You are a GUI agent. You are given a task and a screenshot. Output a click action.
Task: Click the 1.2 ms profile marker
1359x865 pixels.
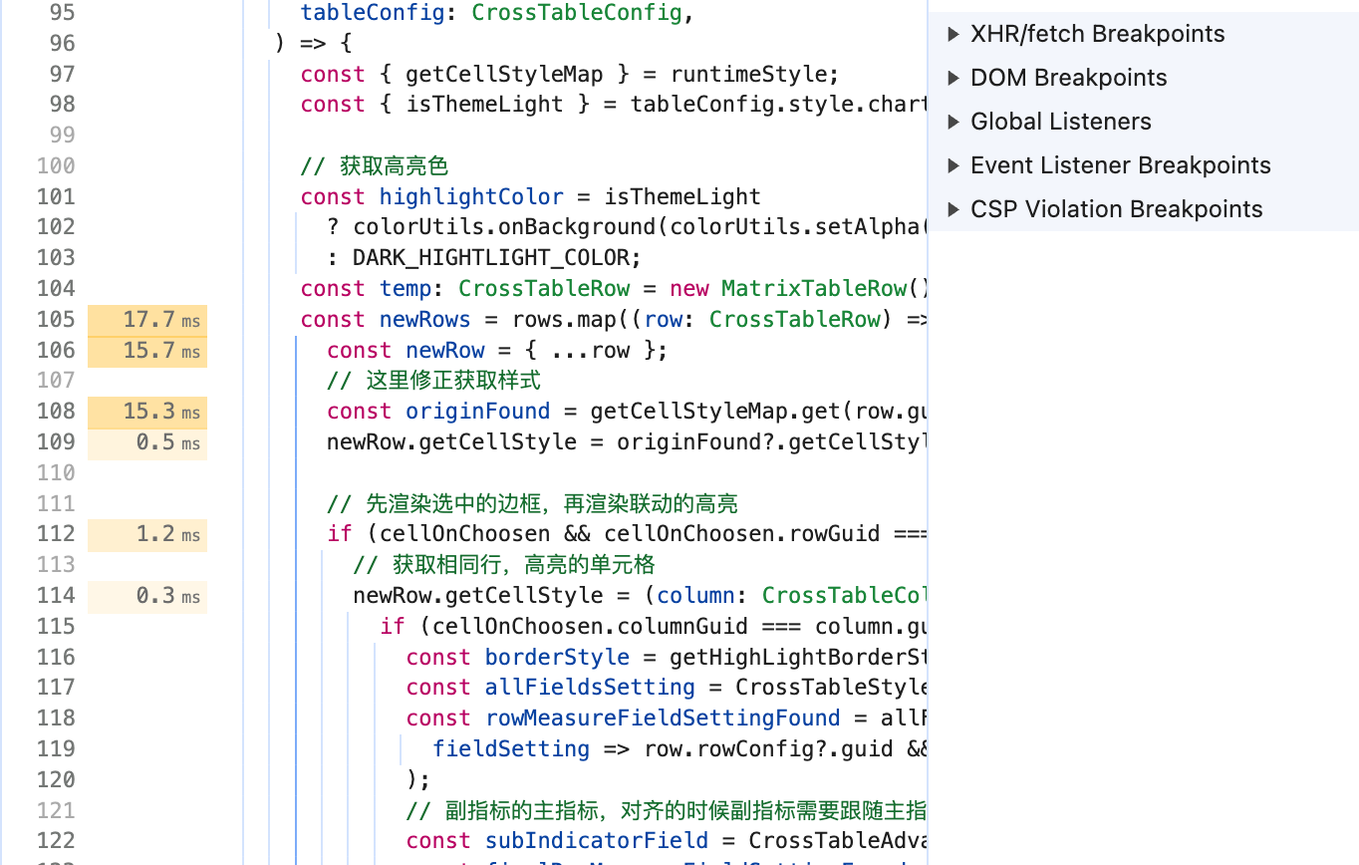[x=147, y=535]
